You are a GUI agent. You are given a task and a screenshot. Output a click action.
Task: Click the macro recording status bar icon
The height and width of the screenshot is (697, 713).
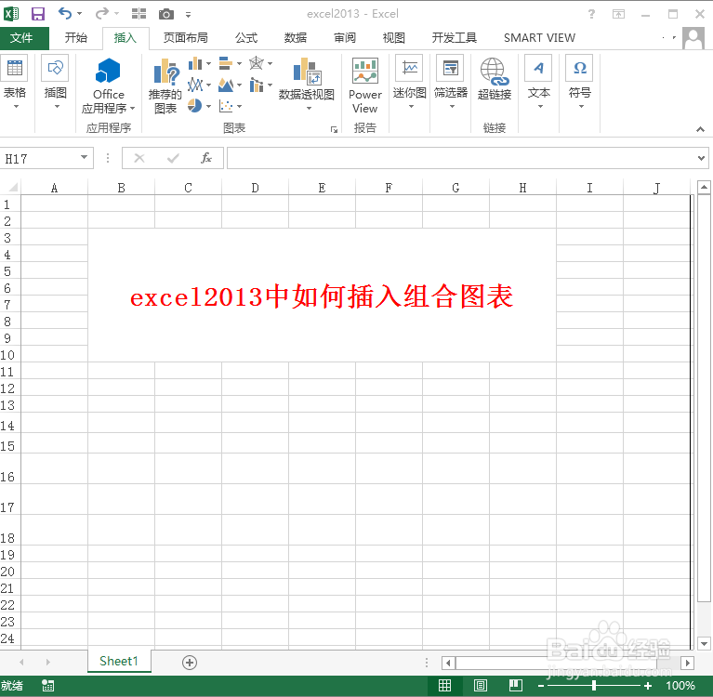click(x=47, y=685)
